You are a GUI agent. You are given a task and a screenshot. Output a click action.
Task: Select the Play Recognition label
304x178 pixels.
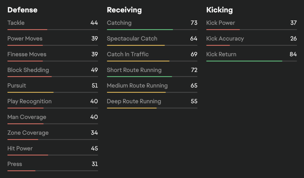point(29,101)
